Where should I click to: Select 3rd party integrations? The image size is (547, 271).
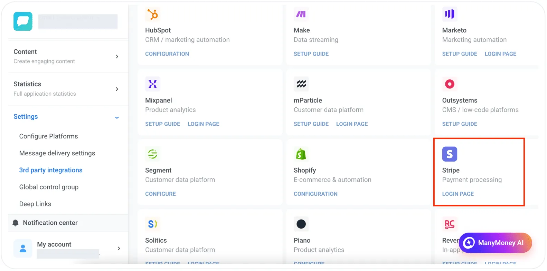point(51,170)
